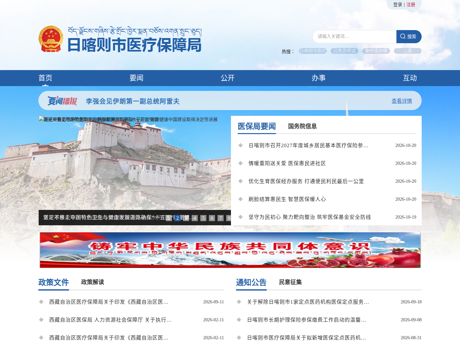Jump to slide 6 of the carousel
This screenshot has height=352, width=460.
point(212,218)
